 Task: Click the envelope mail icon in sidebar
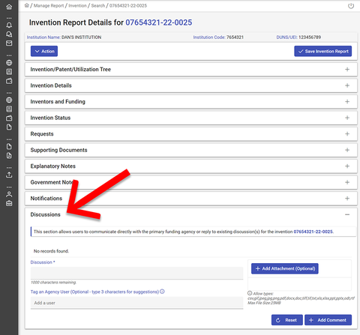pyautogui.click(x=9, y=43)
